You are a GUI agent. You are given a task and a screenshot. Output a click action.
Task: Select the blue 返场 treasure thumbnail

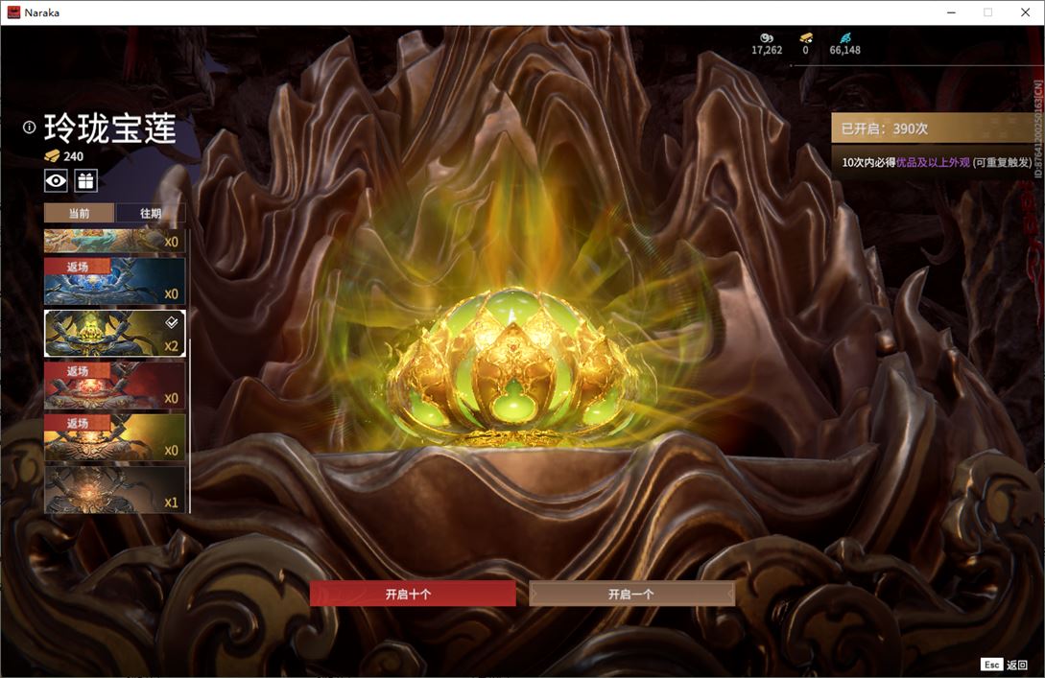pyautogui.click(x=114, y=281)
